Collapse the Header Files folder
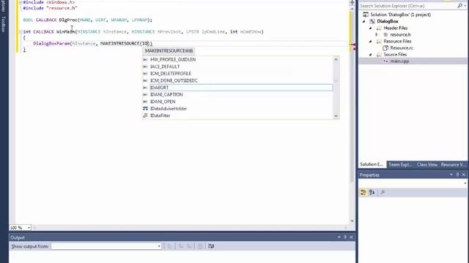The image size is (469, 263). [x=371, y=28]
